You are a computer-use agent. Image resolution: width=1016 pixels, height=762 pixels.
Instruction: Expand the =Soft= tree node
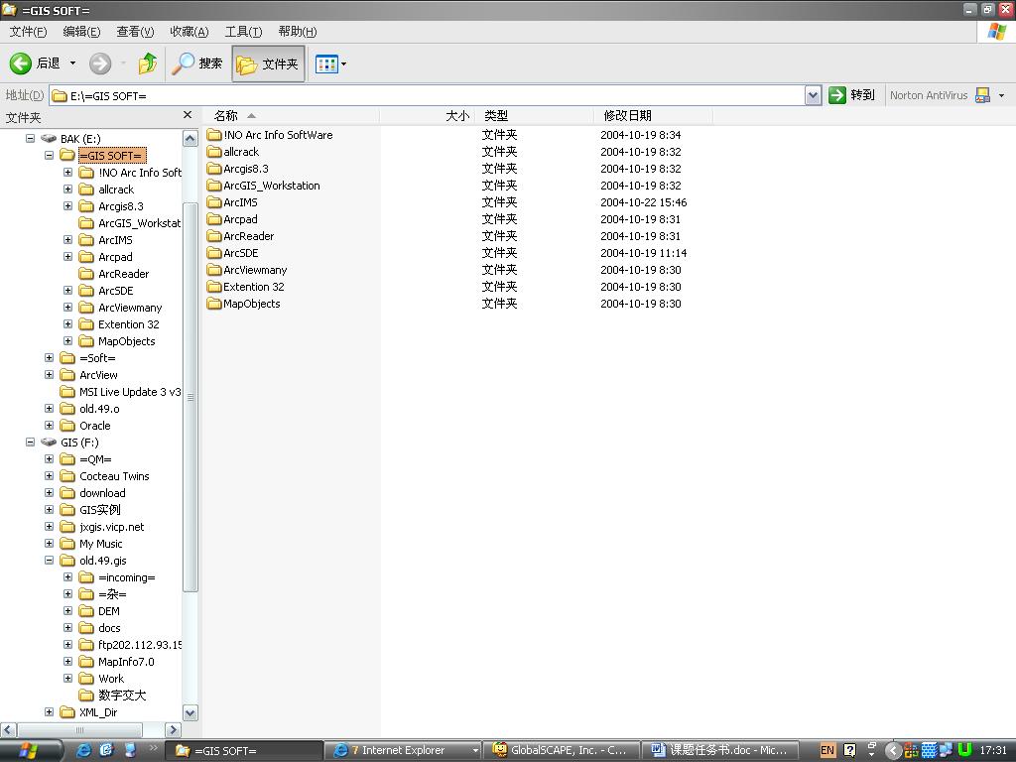pos(49,357)
